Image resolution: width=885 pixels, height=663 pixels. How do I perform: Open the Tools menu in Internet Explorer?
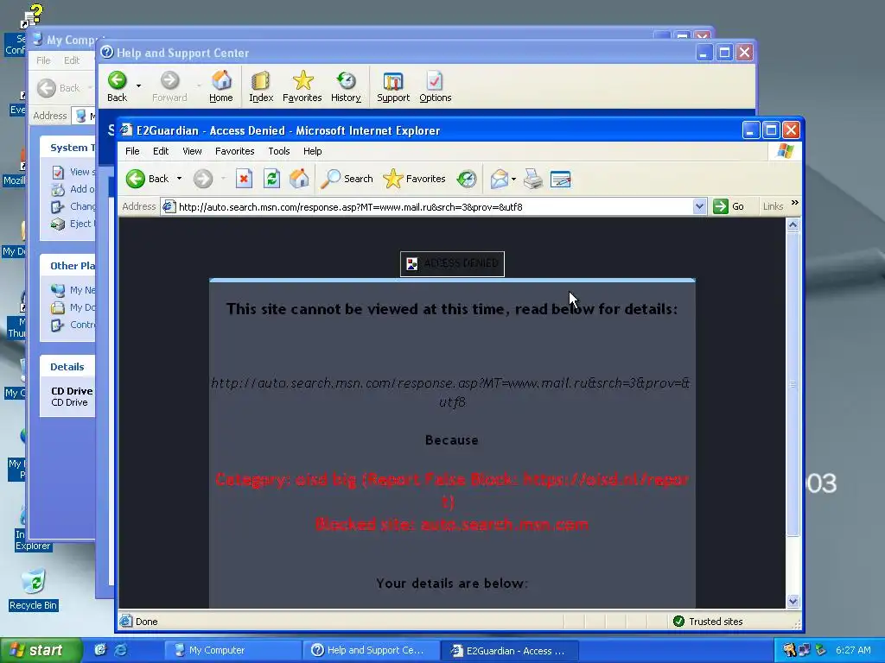click(x=279, y=151)
